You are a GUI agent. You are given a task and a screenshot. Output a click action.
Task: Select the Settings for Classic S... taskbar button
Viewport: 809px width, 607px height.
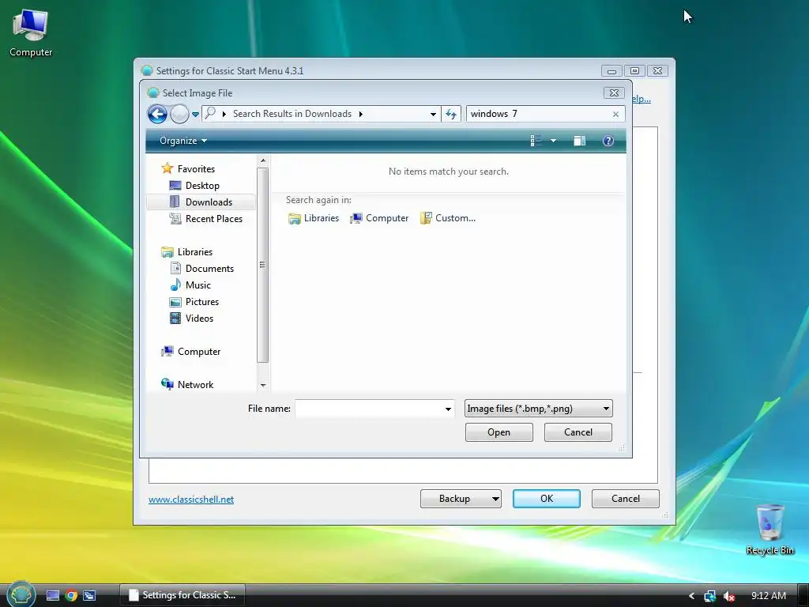tap(182, 595)
